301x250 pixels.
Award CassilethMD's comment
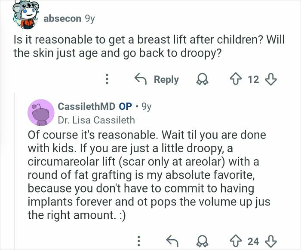point(200,241)
